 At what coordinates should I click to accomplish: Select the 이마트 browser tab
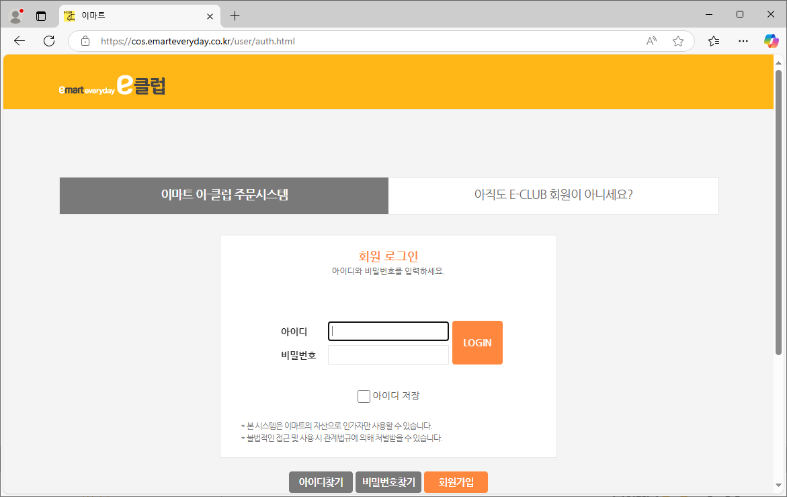tap(140, 16)
